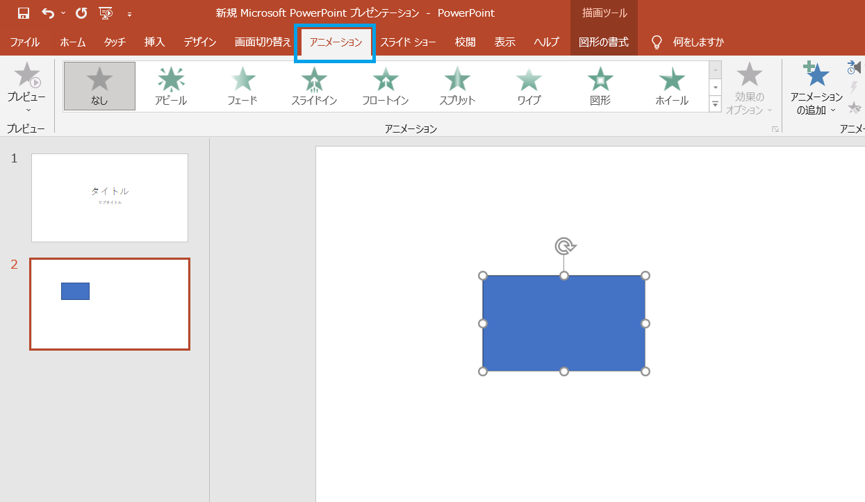Apply the ホイール animation effect
Screen dimensions: 865x502
671,86
